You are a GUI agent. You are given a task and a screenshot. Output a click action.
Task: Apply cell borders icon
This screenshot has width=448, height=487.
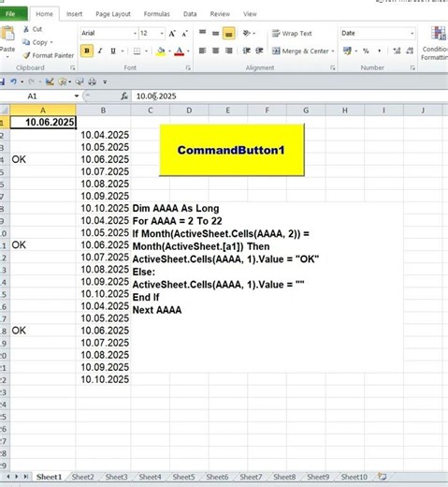(x=137, y=51)
